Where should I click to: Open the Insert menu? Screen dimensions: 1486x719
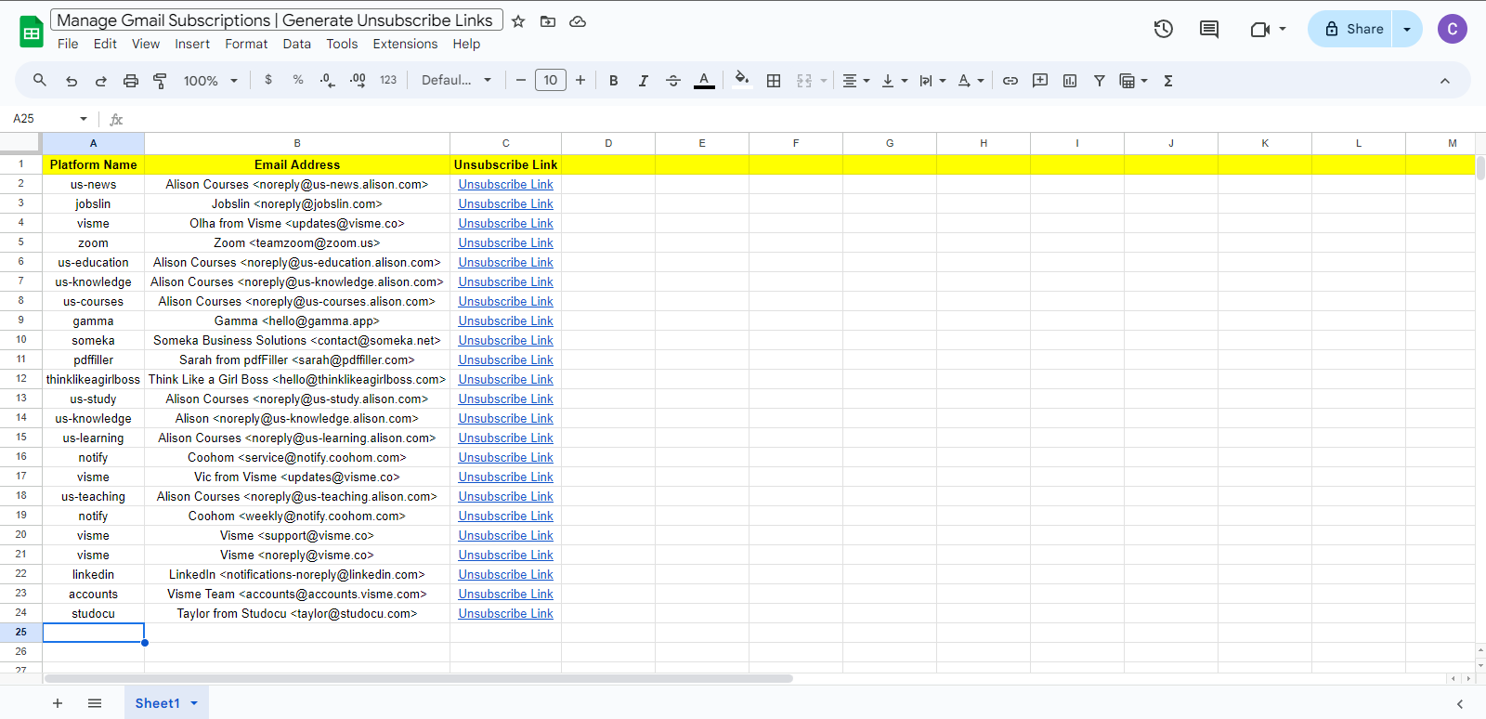(192, 44)
